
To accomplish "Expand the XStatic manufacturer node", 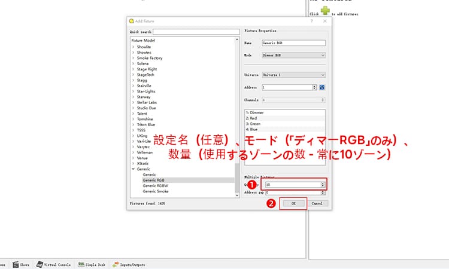I will click(x=133, y=164).
